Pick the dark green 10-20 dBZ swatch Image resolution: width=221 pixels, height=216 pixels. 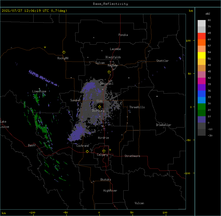pyautogui.click(x=202, y=113)
